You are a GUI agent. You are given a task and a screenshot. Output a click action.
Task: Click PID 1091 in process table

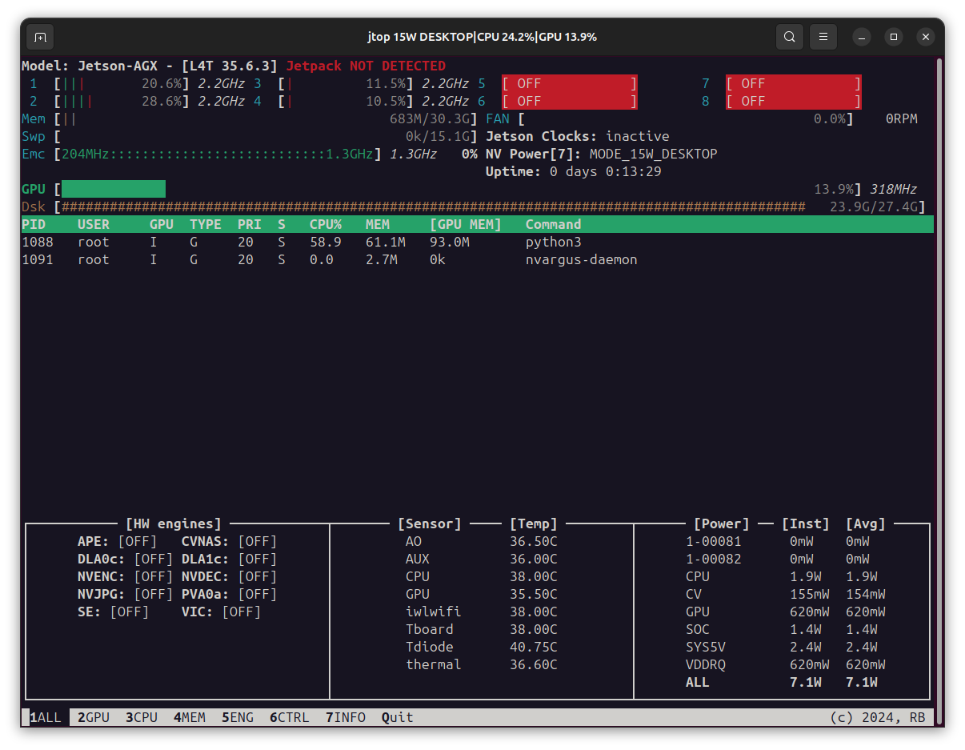coord(38,259)
